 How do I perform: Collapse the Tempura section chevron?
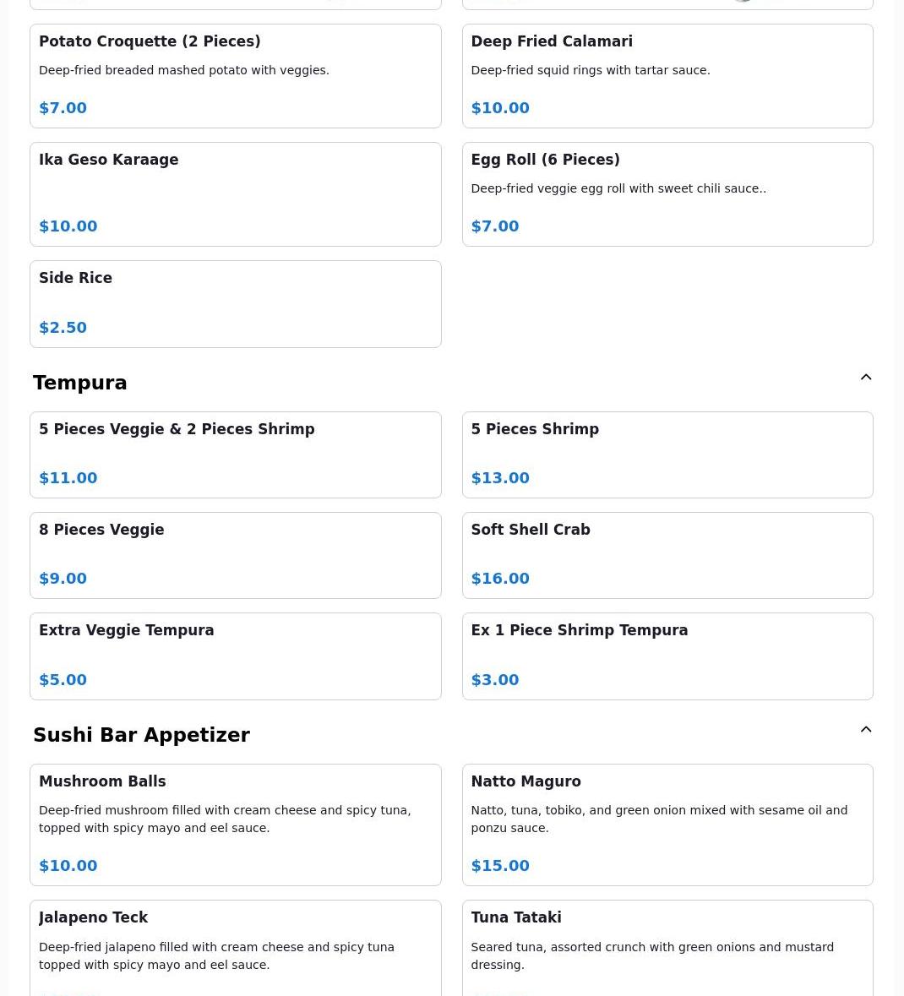pyautogui.click(x=865, y=378)
